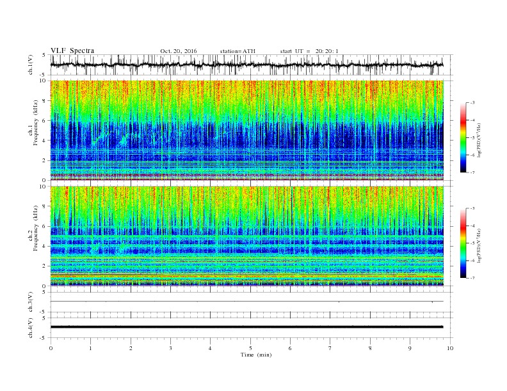Click the "ch.4(V)" axis label
The image size is (507, 391).
pyautogui.click(x=31, y=328)
